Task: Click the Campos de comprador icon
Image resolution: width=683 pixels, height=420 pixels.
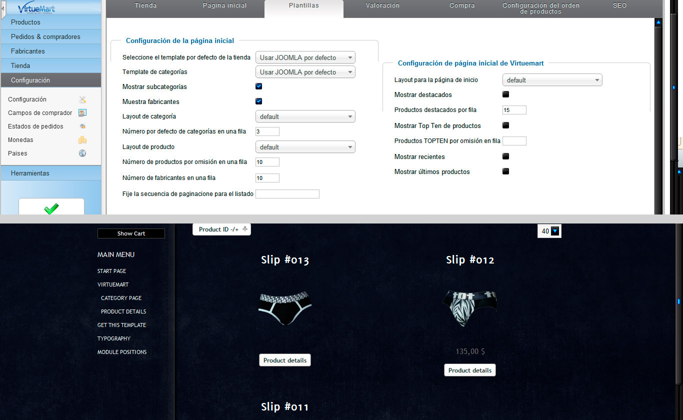Action: point(82,113)
